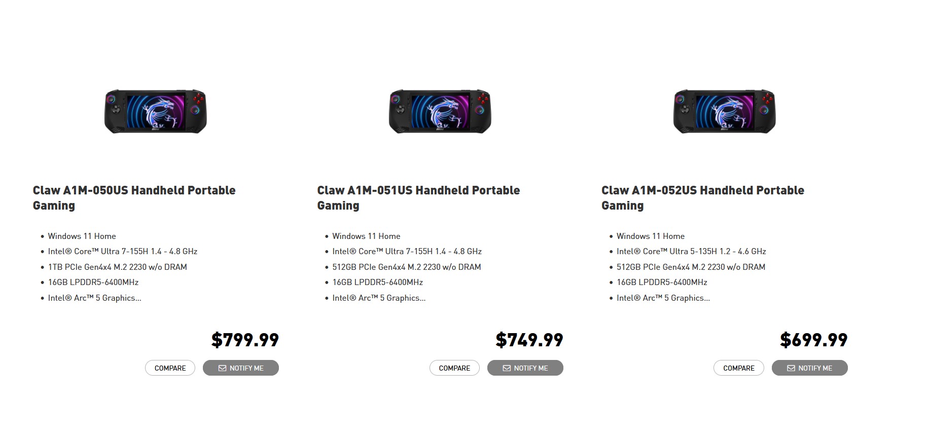Compare the Claw A1M-050US handheld

[x=170, y=368]
